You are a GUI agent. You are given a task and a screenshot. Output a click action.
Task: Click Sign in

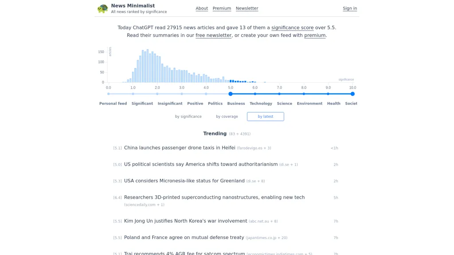pyautogui.click(x=350, y=8)
